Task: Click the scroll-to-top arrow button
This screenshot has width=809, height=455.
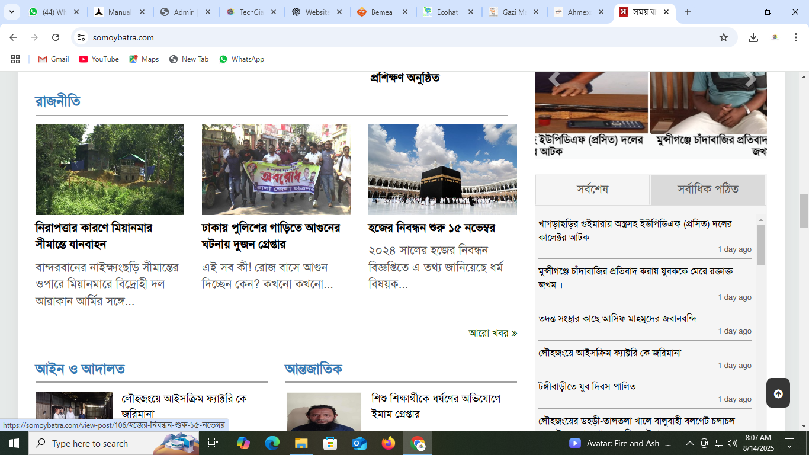Action: pyautogui.click(x=778, y=393)
